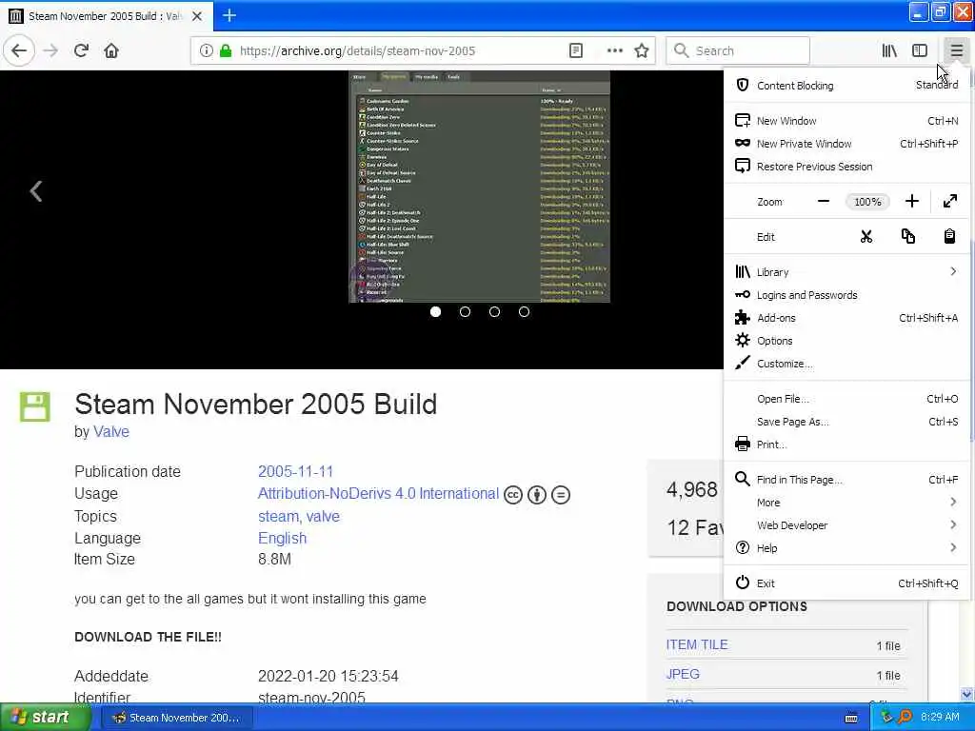The height and width of the screenshot is (731, 975).
Task: Close the hamburger application menu
Action: click(956, 50)
